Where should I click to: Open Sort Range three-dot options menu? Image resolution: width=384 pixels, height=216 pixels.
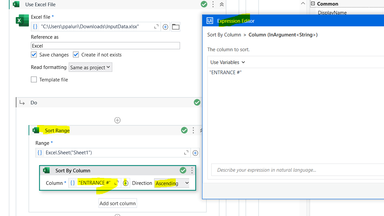click(193, 130)
